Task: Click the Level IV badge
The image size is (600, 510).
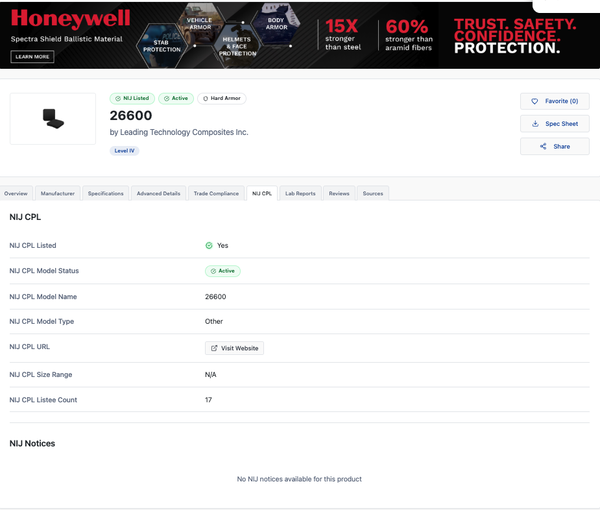Action: pos(125,151)
